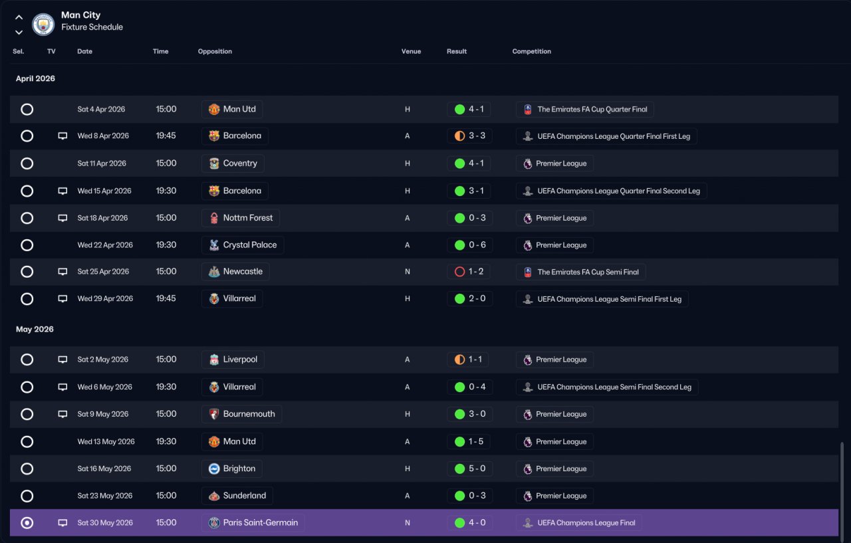The image size is (851, 543).
Task: Sort fixtures by Date column header
Action: coord(84,51)
